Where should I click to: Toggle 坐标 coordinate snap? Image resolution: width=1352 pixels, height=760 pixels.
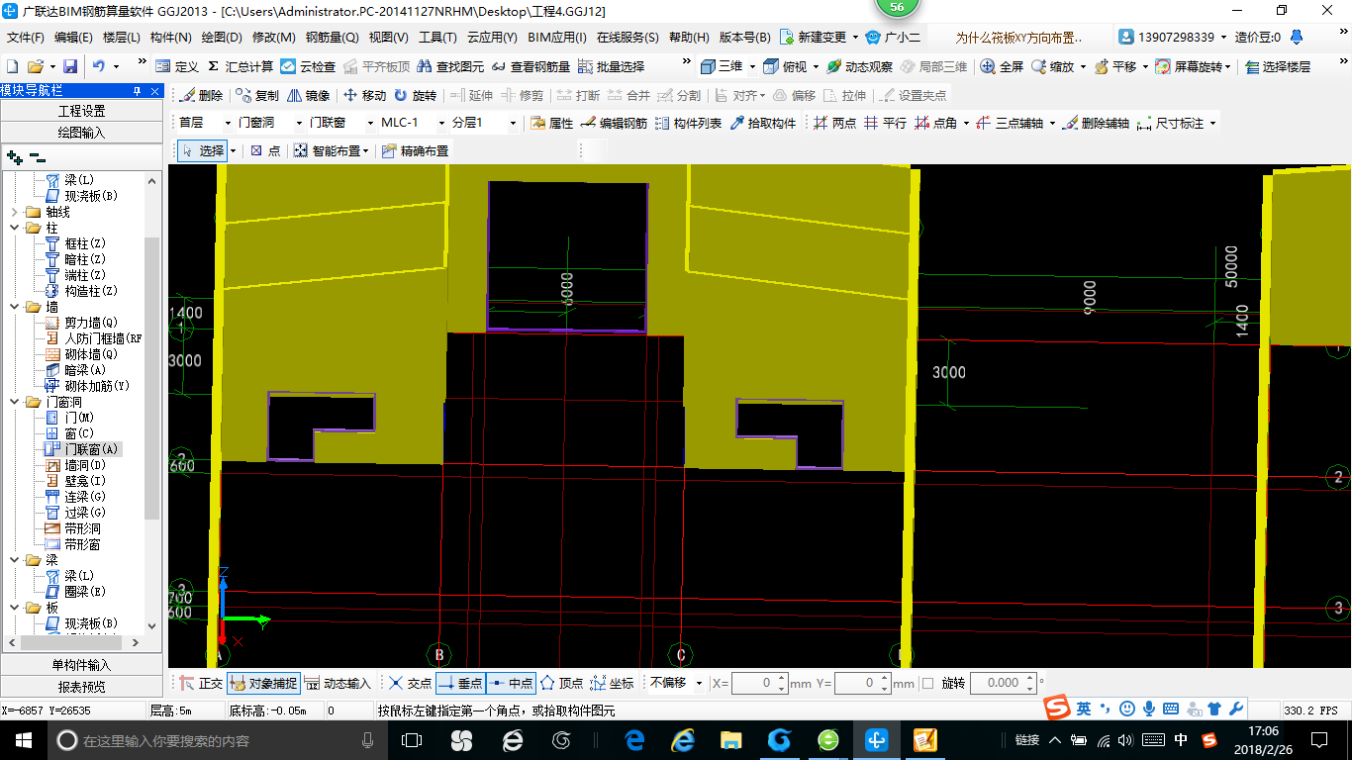[x=612, y=683]
